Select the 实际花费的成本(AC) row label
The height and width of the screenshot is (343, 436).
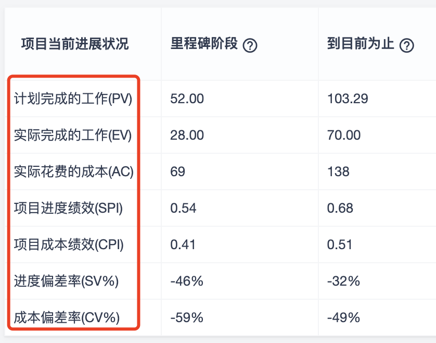[74, 171]
